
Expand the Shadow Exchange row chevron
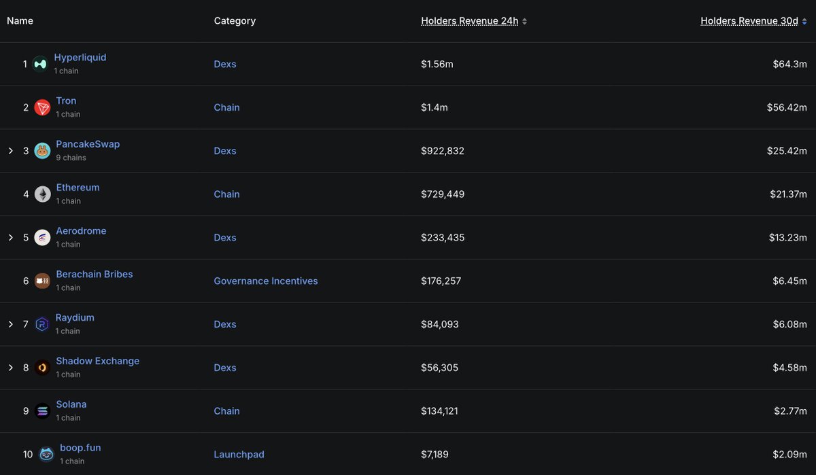[x=10, y=368]
